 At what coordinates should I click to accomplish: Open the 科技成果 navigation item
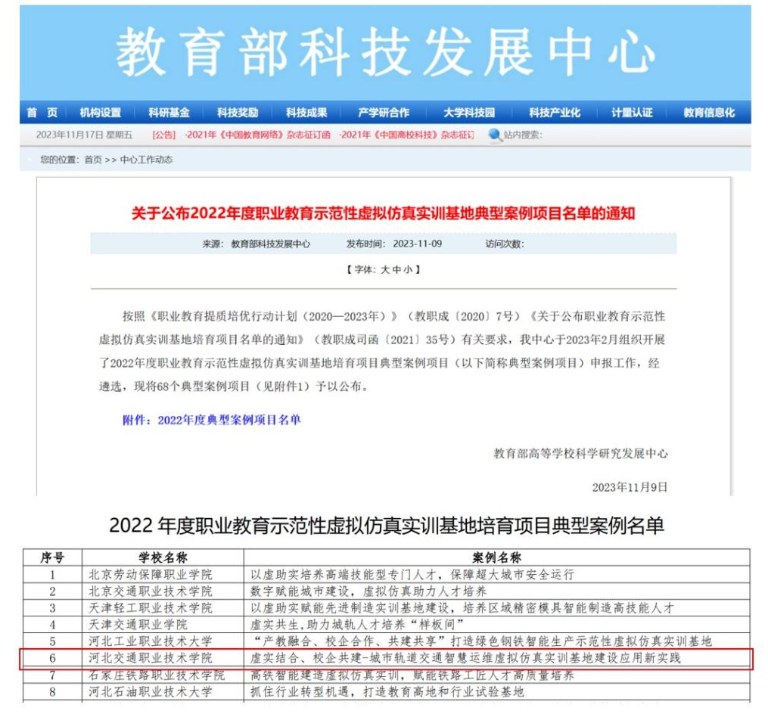click(x=306, y=113)
